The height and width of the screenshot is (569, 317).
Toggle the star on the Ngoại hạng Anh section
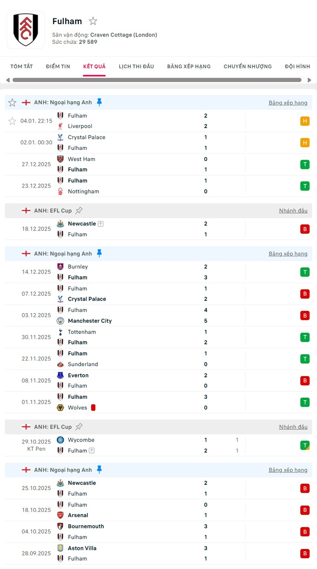pos(12,102)
